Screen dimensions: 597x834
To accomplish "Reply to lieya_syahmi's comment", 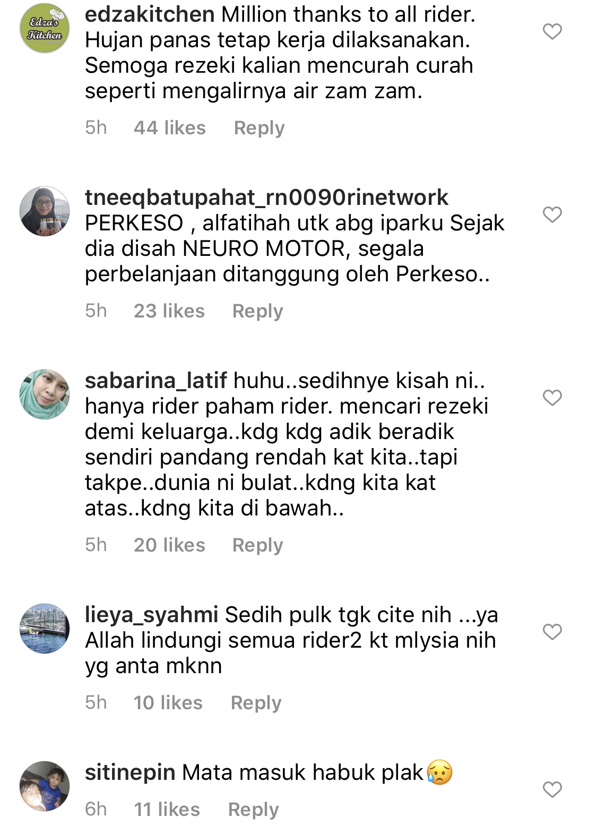I will [256, 703].
